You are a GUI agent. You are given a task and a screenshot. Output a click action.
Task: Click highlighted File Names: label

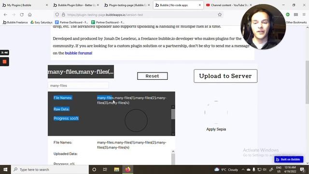[63, 98]
